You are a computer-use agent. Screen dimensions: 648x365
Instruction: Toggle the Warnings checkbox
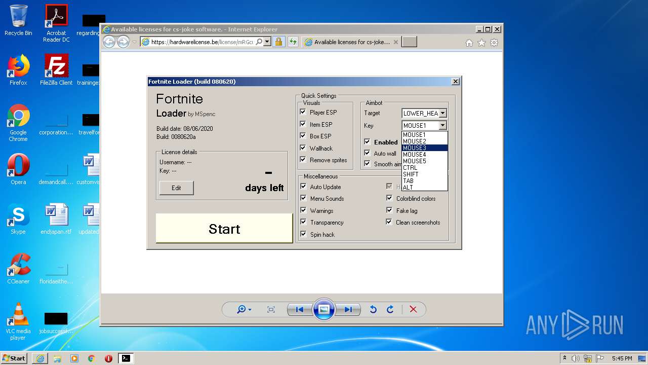303,210
